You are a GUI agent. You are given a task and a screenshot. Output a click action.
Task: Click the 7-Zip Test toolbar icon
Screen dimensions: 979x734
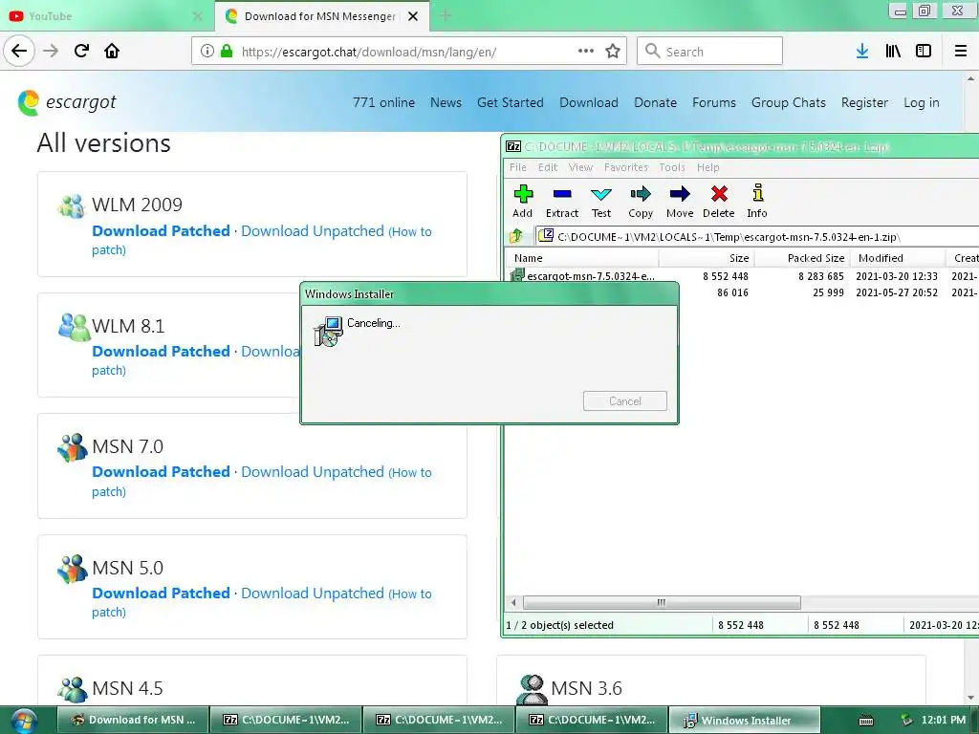pos(601,194)
